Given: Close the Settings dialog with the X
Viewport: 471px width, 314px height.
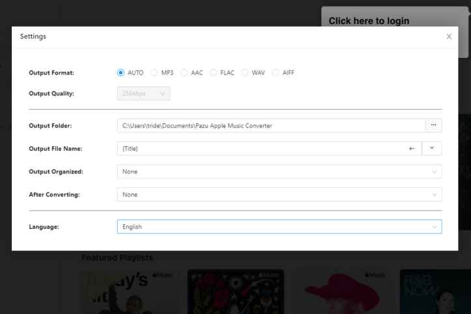Looking at the screenshot, I should pyautogui.click(x=449, y=36).
